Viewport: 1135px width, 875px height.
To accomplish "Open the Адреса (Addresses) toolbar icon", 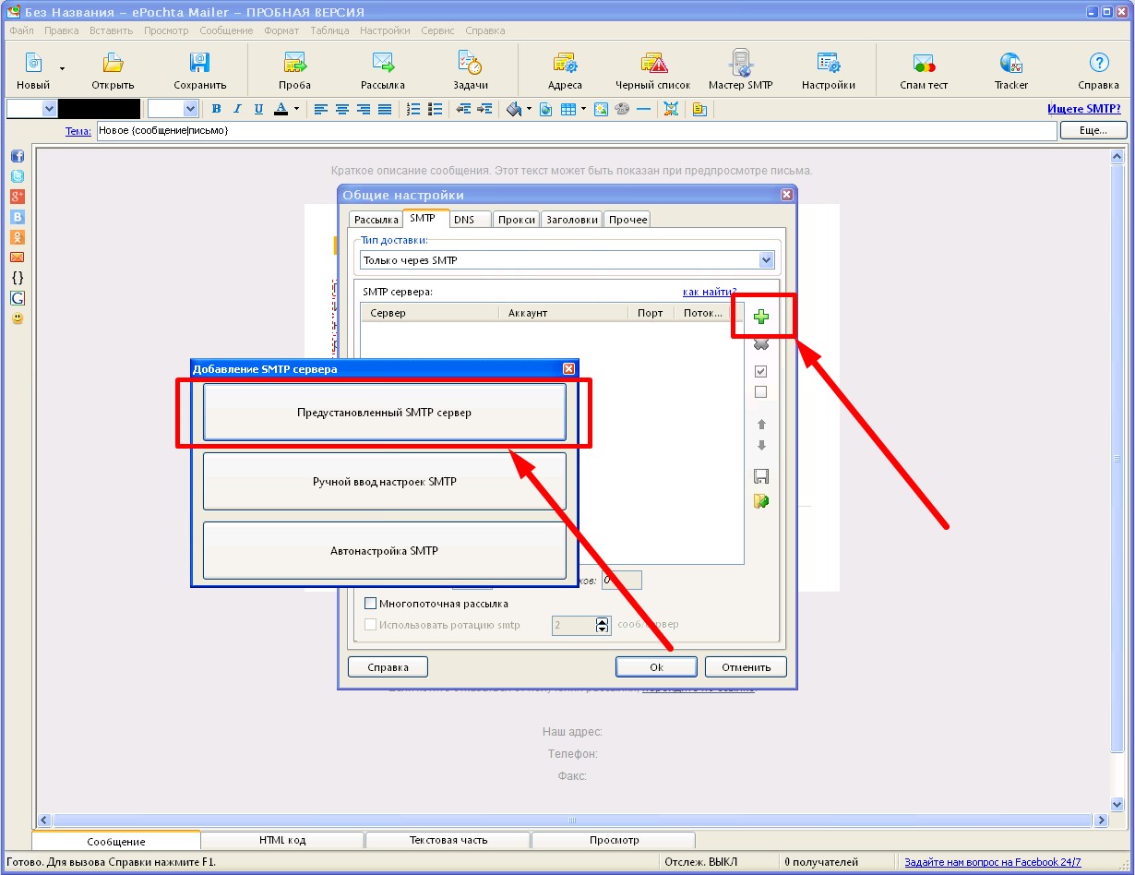I will click(x=565, y=64).
